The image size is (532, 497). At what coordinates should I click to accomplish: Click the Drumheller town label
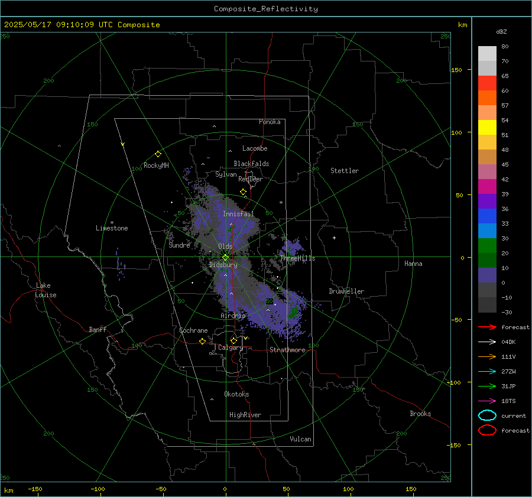(x=346, y=291)
